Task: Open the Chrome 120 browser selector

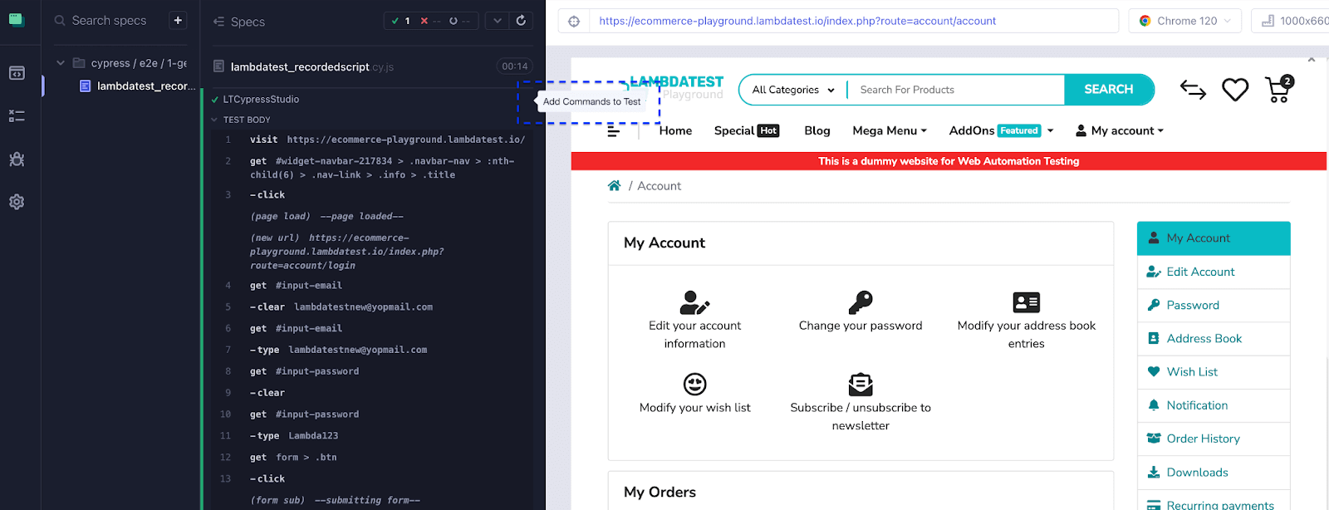Action: [x=1184, y=21]
